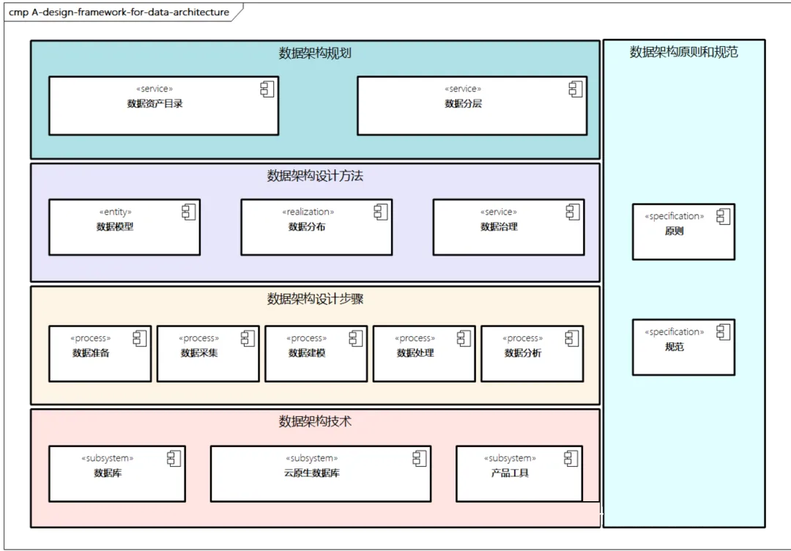The width and height of the screenshot is (791, 551).
Task: Click «specification» stereotype above 原则
Action: (x=675, y=216)
